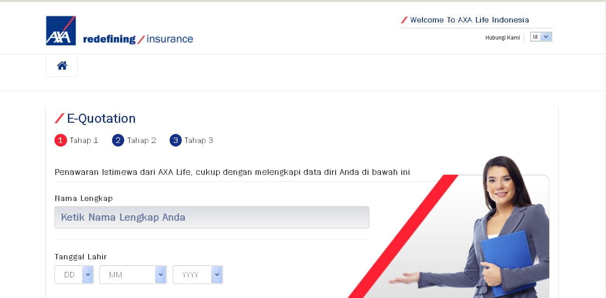Click the red slash beside E-Quotation heading

pyautogui.click(x=59, y=118)
